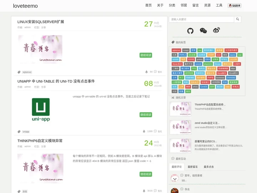Click the SQLSERVER post cover image
This screenshot has height=193, width=257.
[x=40, y=49]
